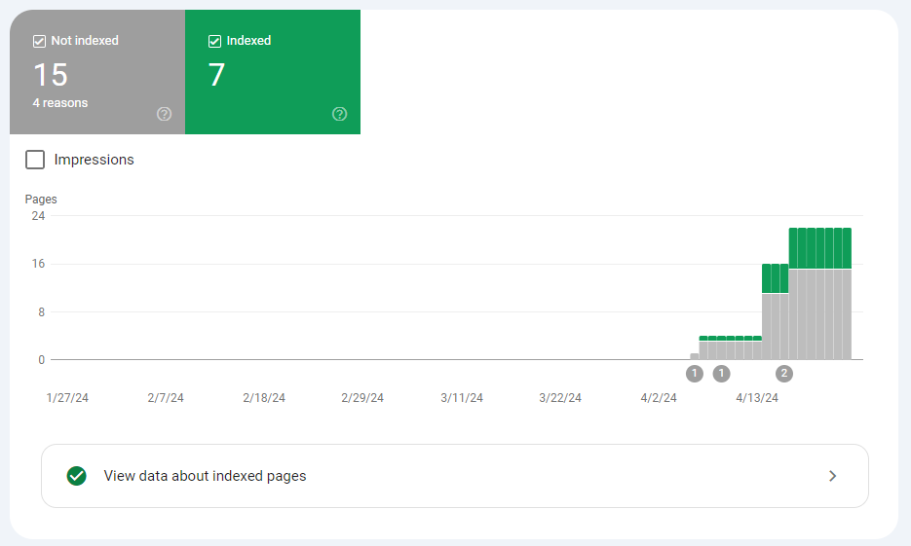Click the Pages axis label

pyautogui.click(x=41, y=200)
